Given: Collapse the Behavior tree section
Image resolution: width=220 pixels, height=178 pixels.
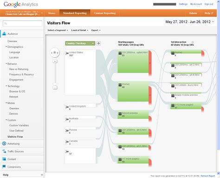Looking at the screenshot, I should pos(6,64).
